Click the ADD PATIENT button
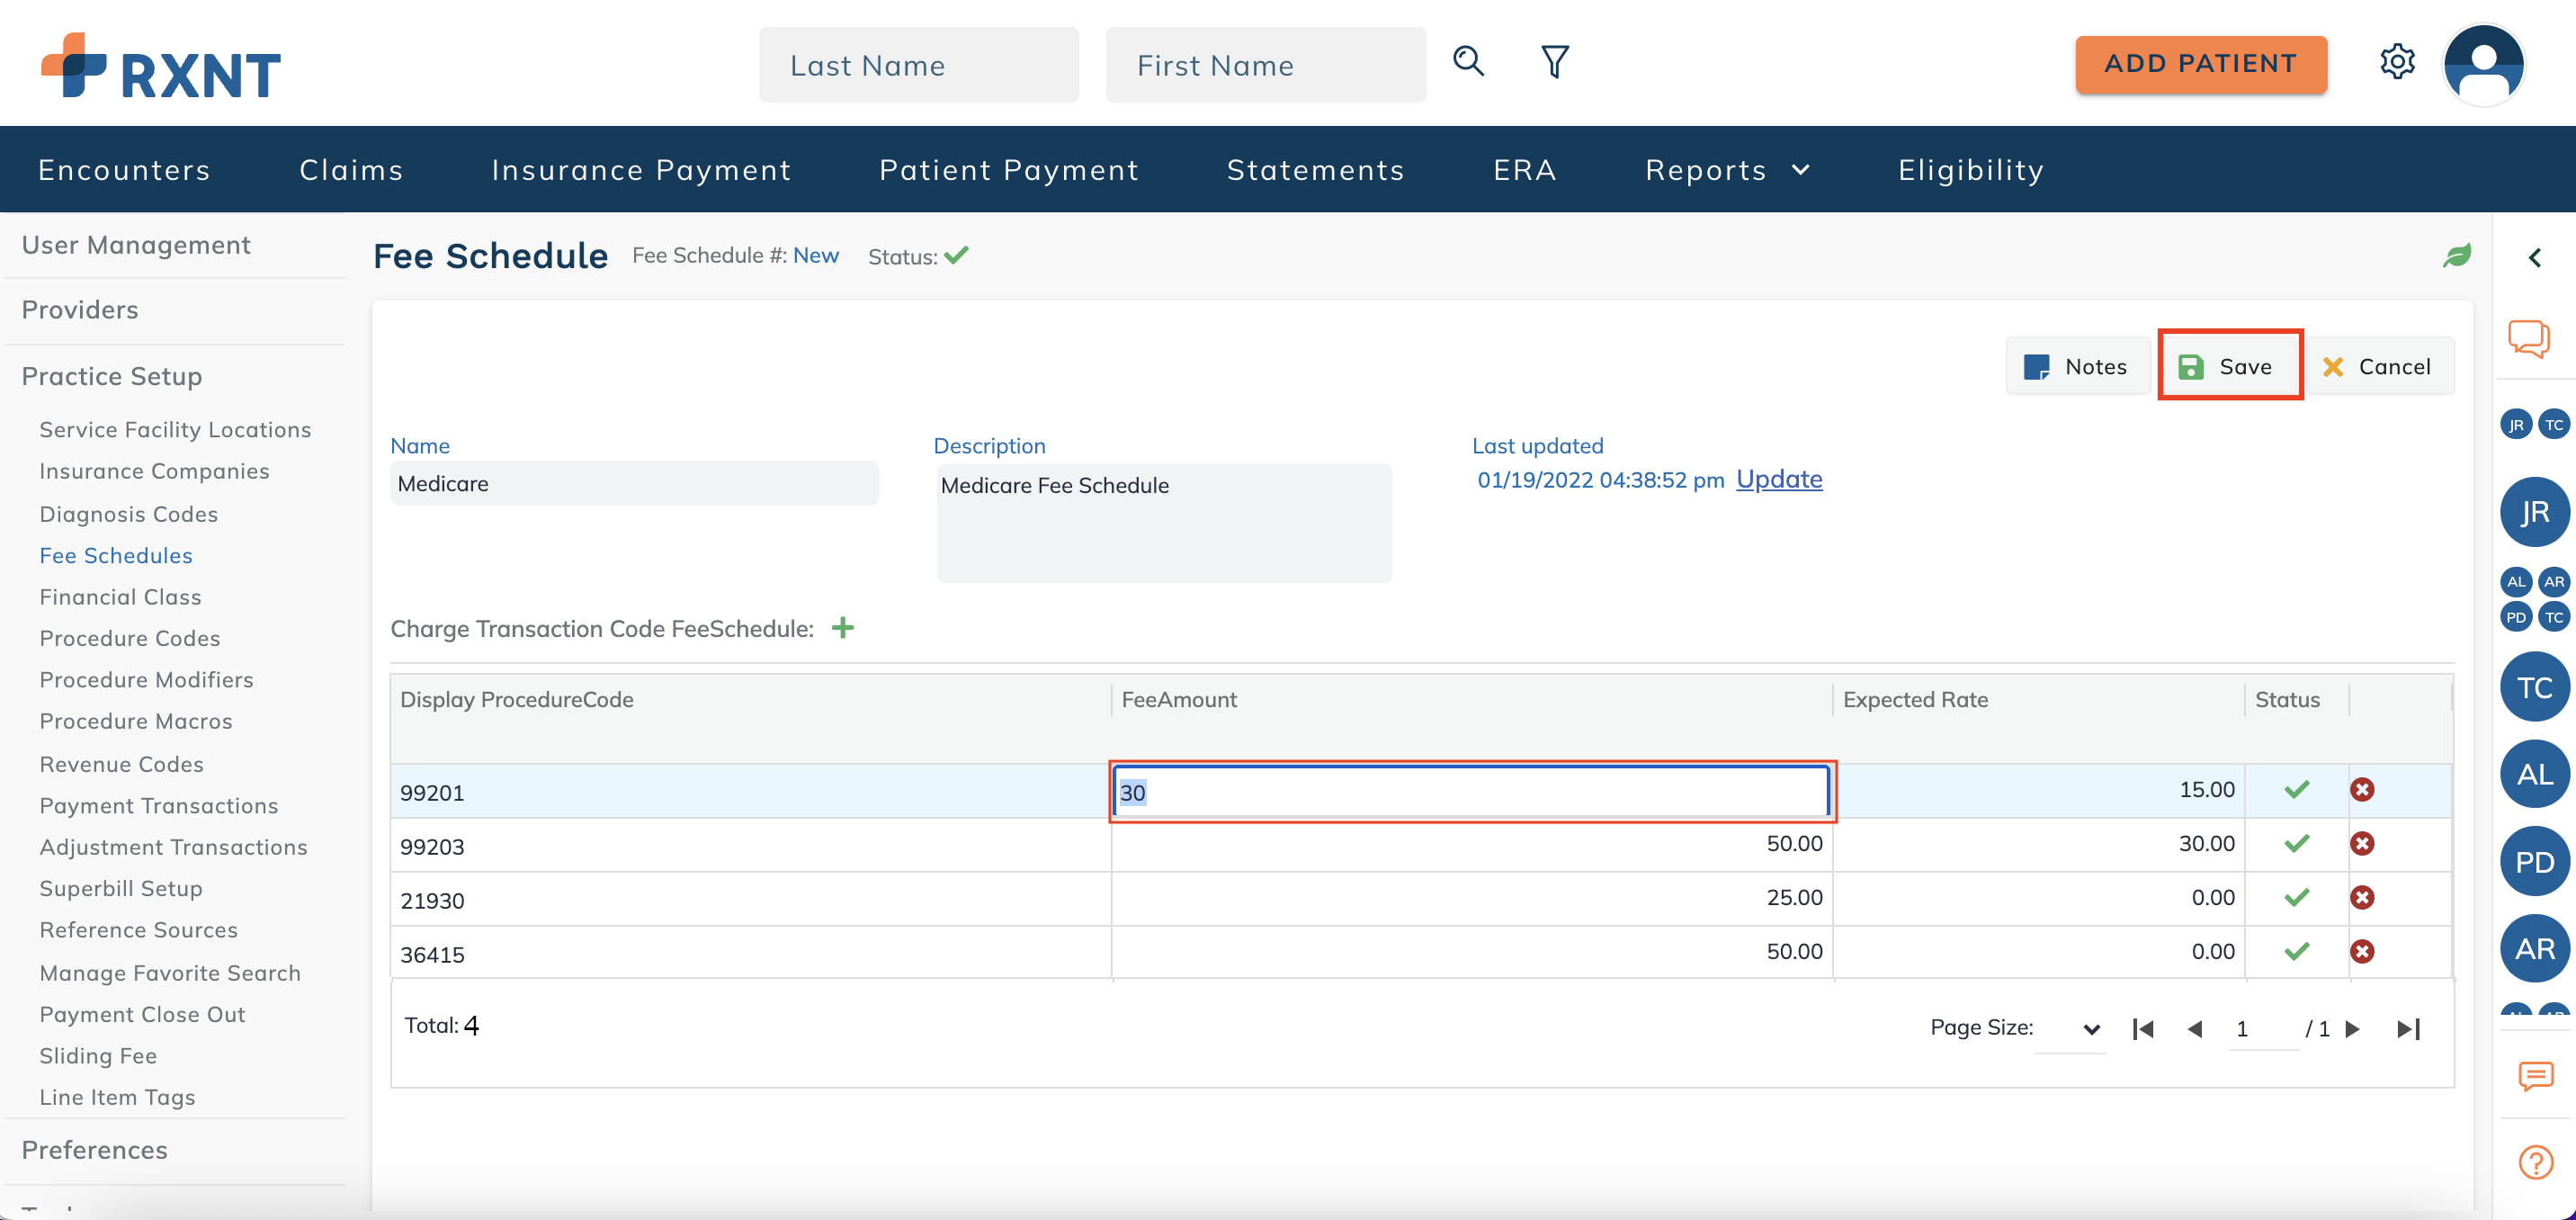2576x1220 pixels. pyautogui.click(x=2200, y=64)
